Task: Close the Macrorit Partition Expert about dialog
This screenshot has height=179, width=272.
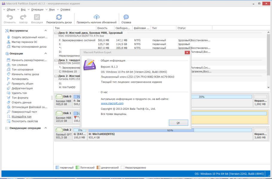Action: (187, 53)
